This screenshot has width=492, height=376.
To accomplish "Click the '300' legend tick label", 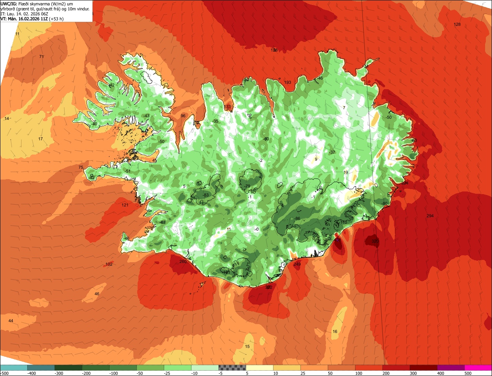I will click(x=413, y=373).
